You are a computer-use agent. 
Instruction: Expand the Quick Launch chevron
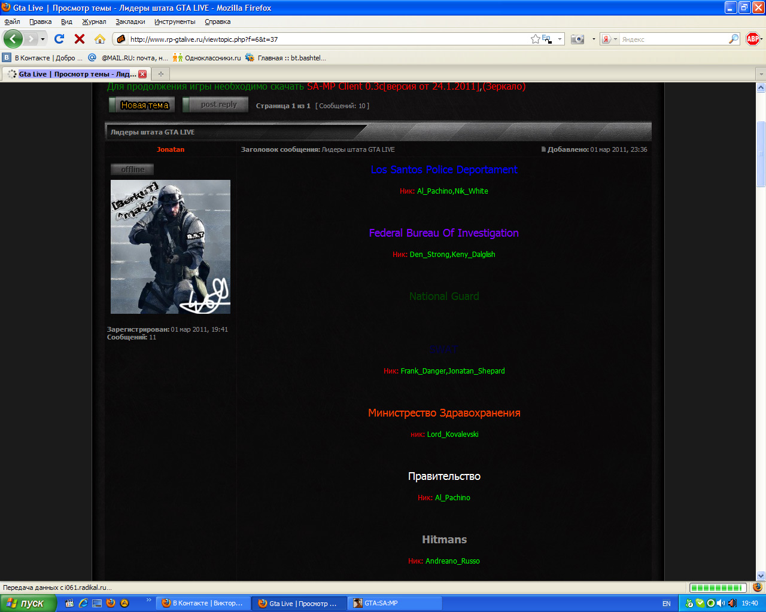coord(148,599)
